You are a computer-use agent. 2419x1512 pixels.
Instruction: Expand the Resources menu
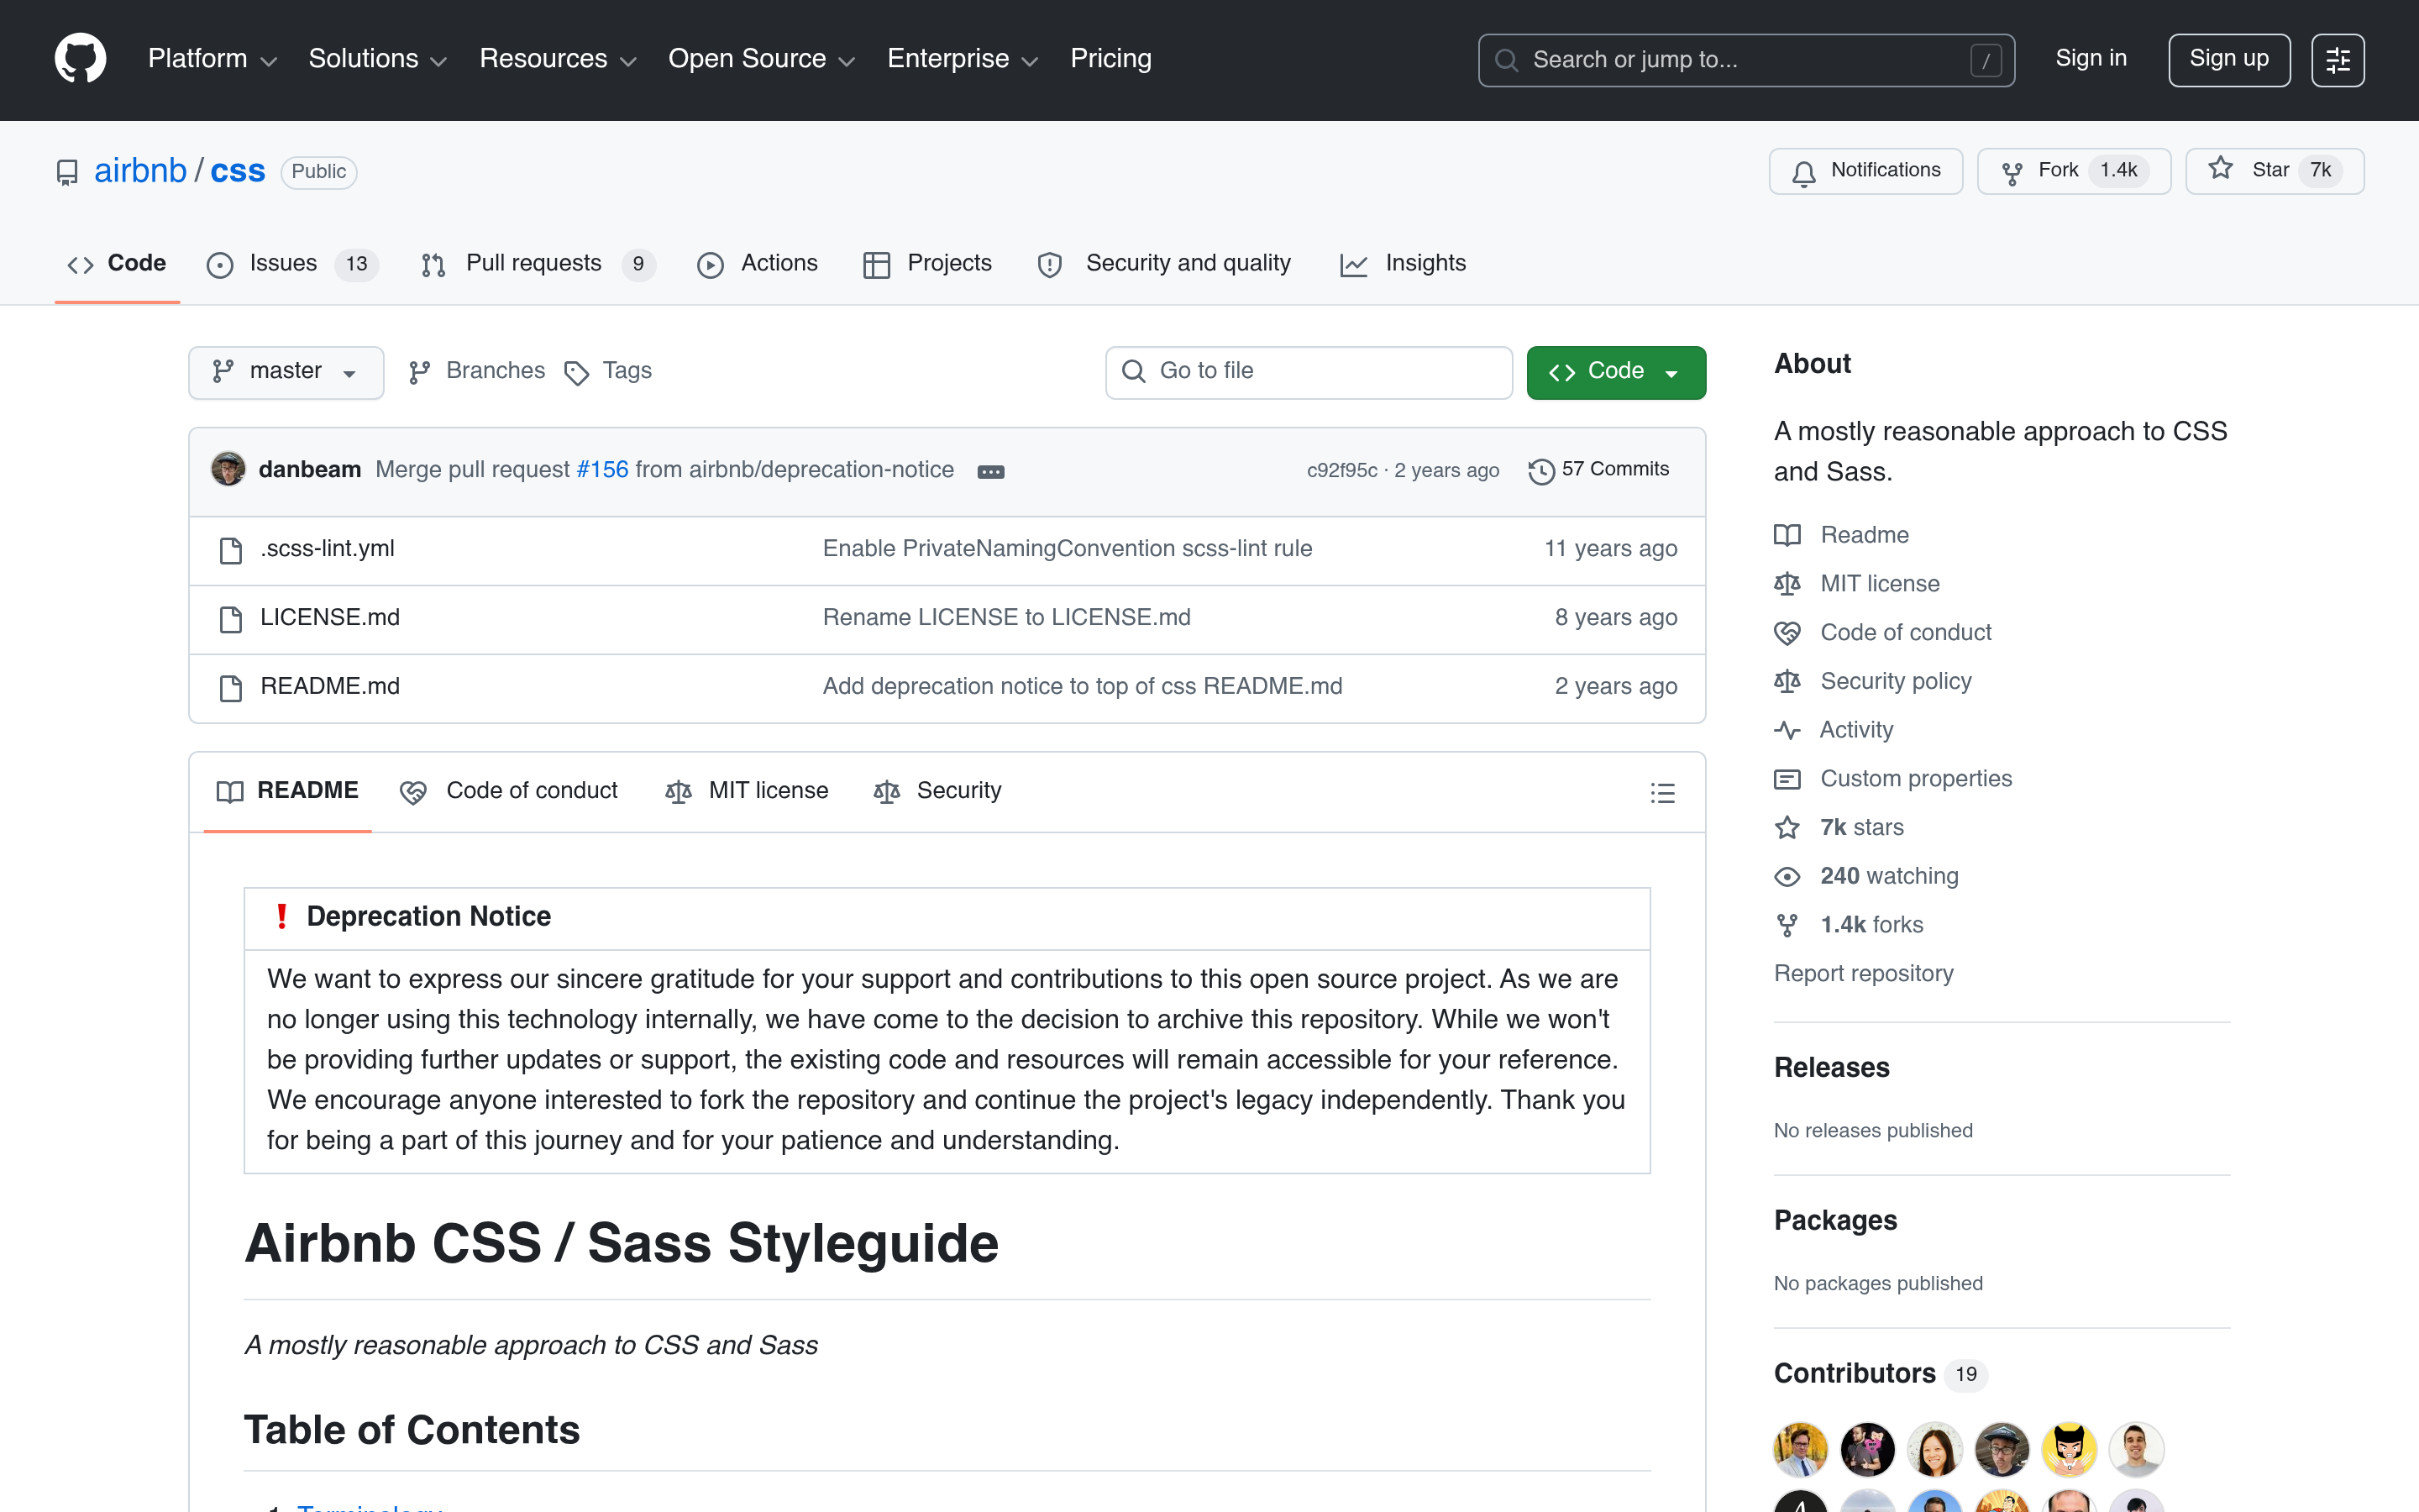[558, 59]
